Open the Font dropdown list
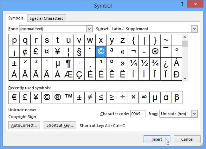 coord(89,29)
